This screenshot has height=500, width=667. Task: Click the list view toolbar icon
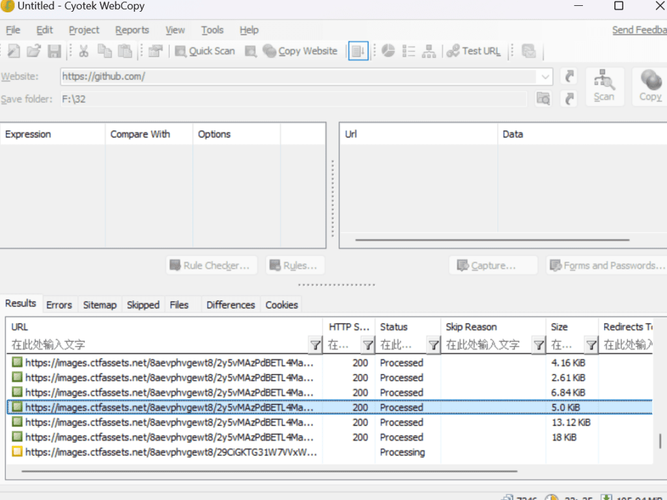point(408,51)
